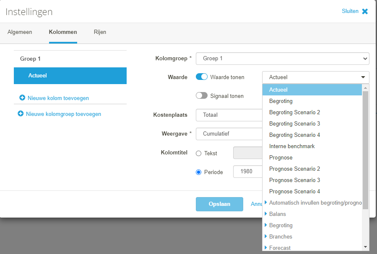This screenshot has width=377, height=254.
Task: Choose Interne benchmark option
Action: (312, 146)
